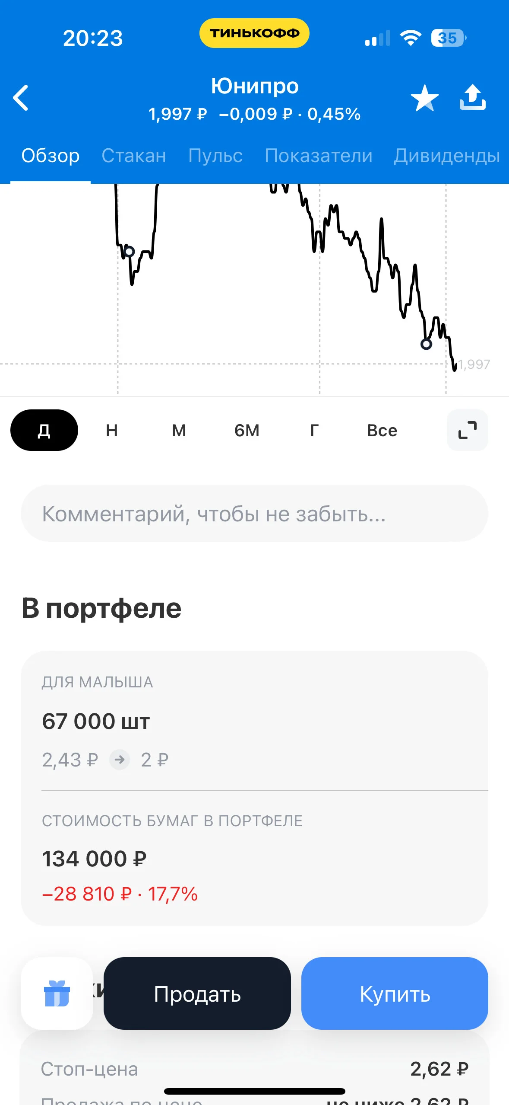Image resolution: width=509 pixels, height=1105 pixels.
Task: Open the Показатели tab
Action: [x=319, y=156]
